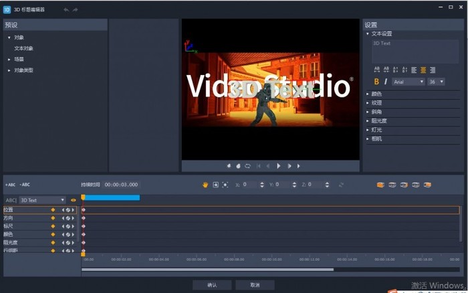The width and height of the screenshot is (468, 293).
Task: Collapse the 对象 preset tree node
Action: pos(9,37)
